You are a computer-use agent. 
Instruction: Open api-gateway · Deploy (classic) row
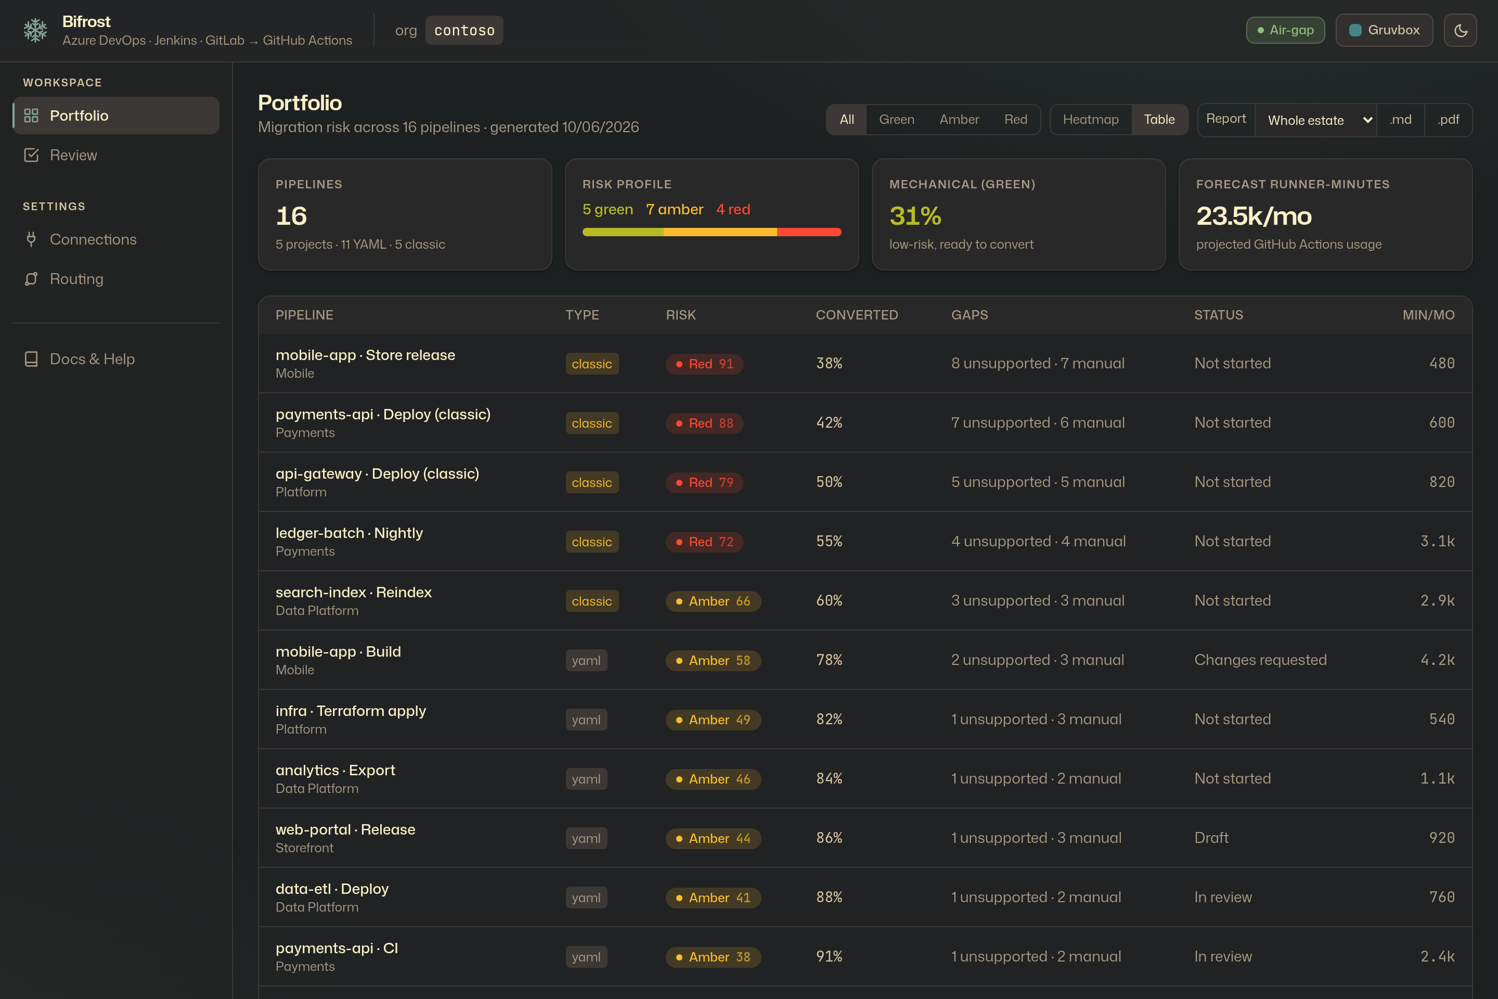point(865,482)
